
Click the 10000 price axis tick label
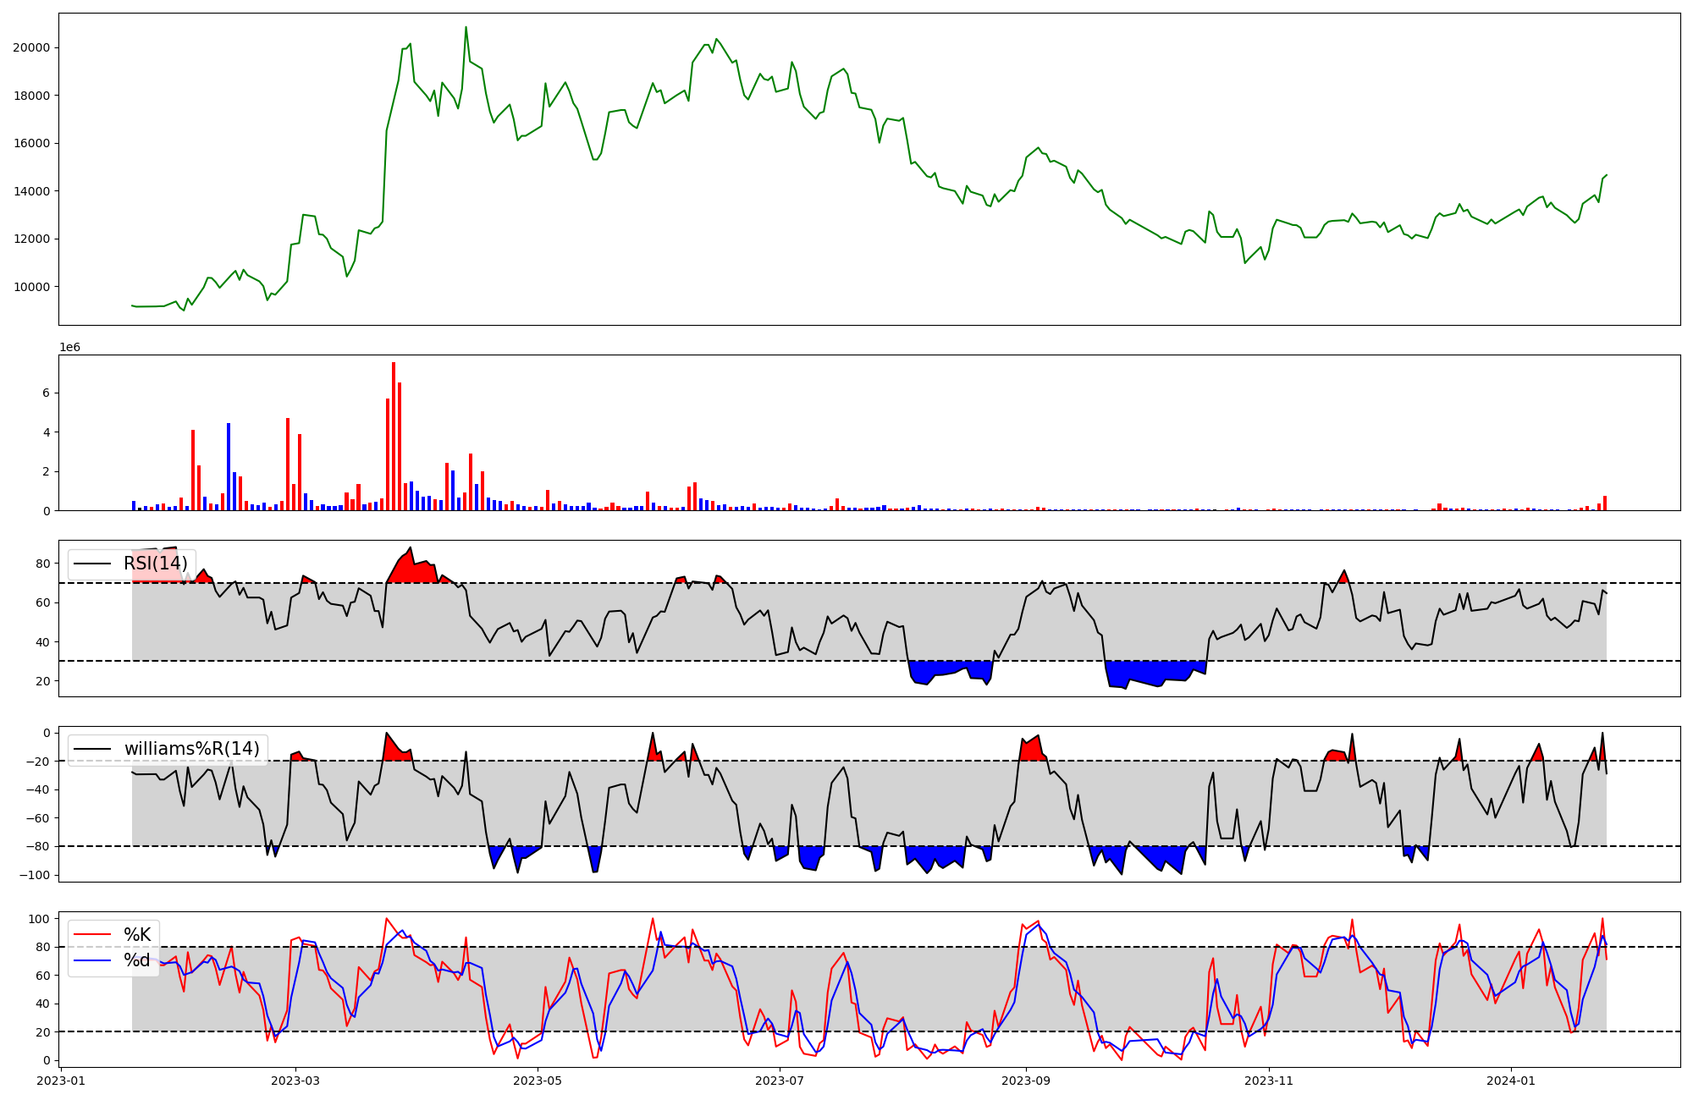[31, 287]
